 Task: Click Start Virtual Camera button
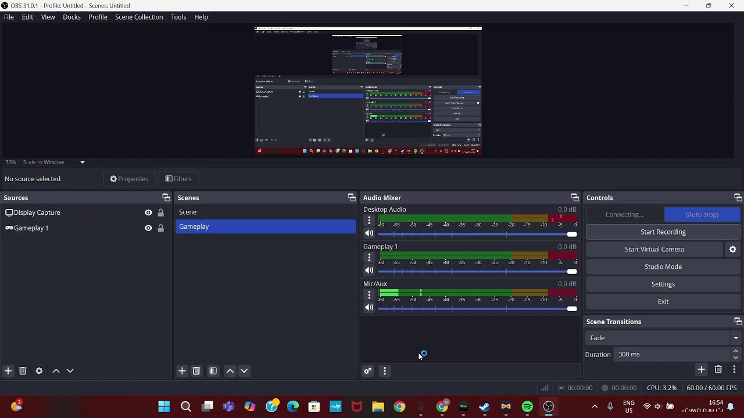tap(654, 249)
